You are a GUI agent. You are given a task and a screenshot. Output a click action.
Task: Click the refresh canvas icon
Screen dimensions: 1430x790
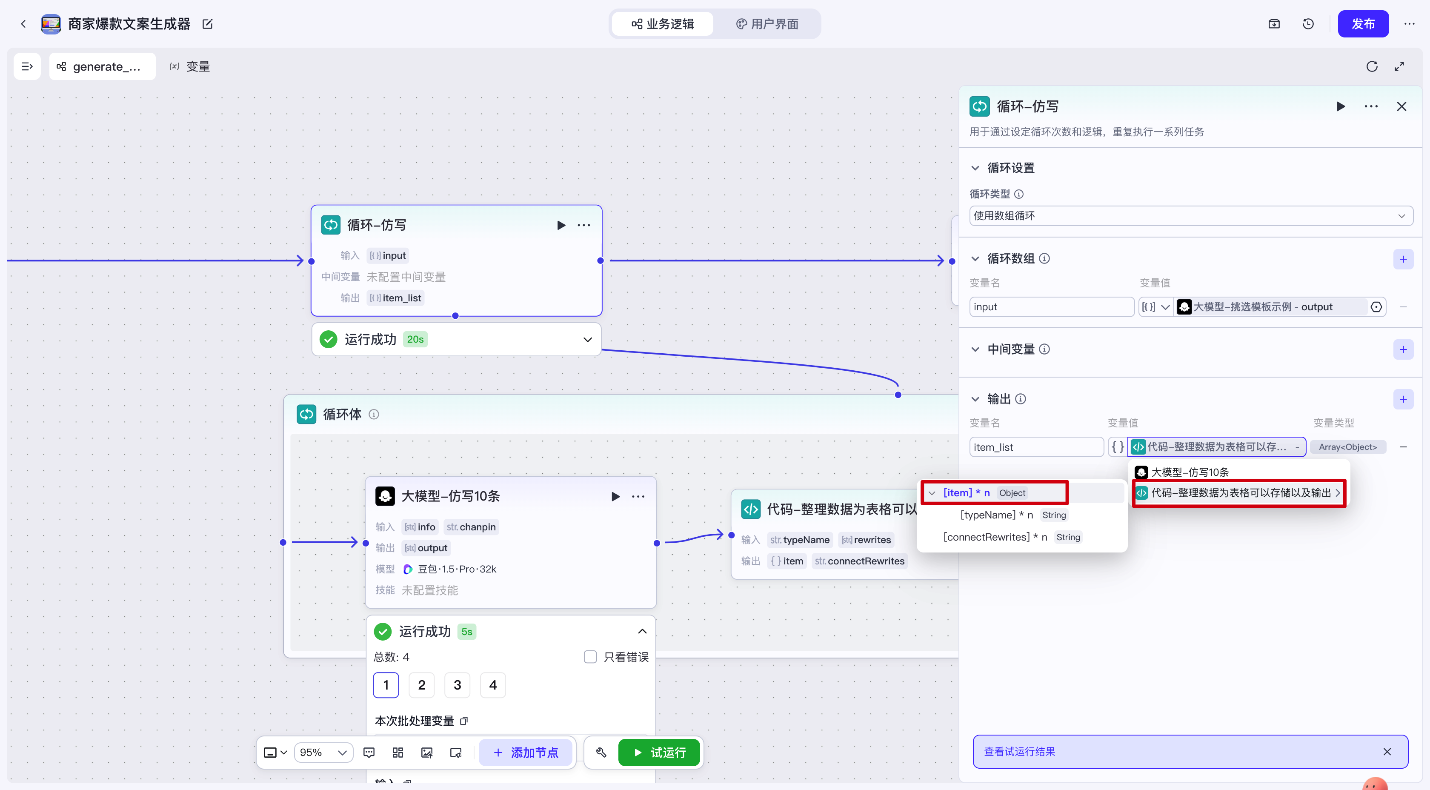point(1372,67)
